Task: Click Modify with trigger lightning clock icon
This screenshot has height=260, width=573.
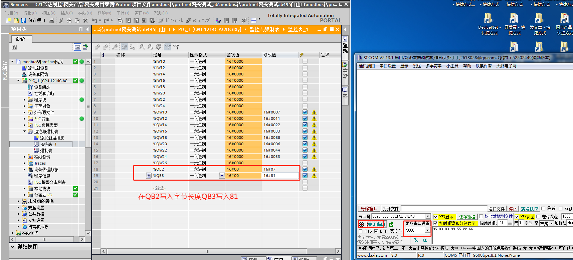Action: (x=150, y=47)
